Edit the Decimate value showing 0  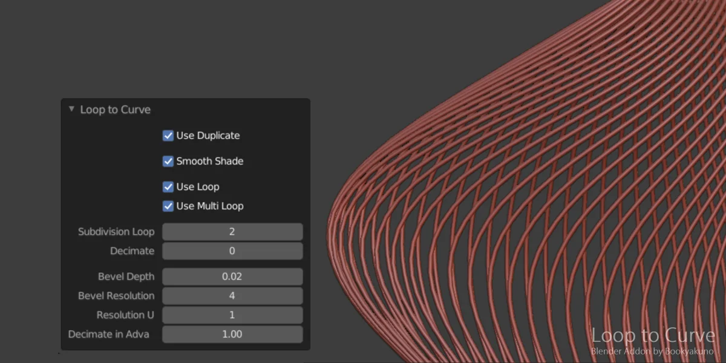click(x=232, y=250)
